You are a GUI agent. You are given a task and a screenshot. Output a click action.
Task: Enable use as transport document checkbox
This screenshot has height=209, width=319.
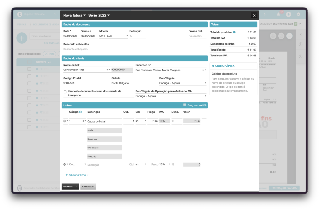(x=65, y=92)
